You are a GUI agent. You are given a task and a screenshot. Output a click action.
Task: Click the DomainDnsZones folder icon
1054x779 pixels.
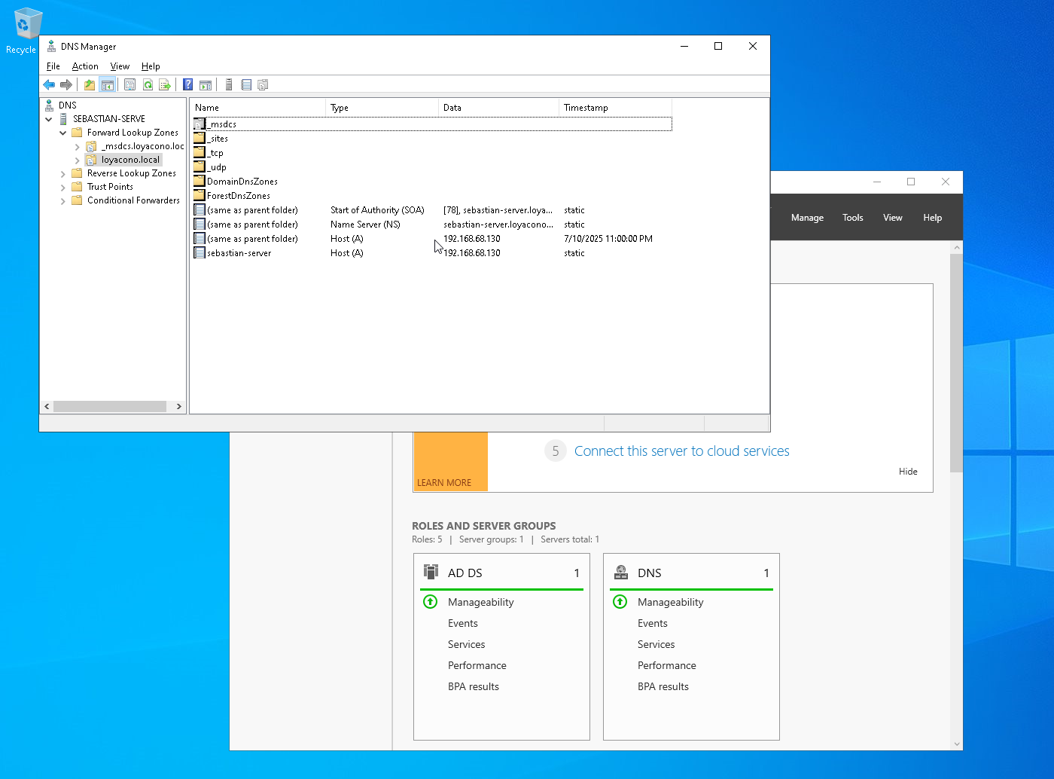200,182
